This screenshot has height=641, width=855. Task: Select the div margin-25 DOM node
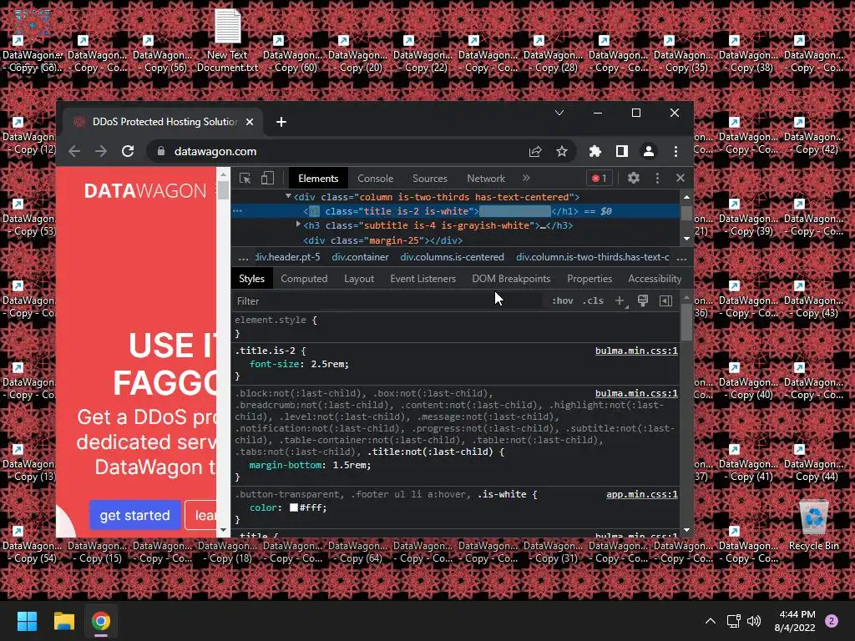click(382, 240)
